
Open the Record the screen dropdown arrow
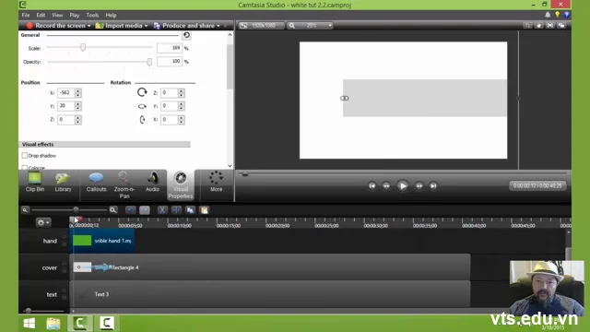88,26
